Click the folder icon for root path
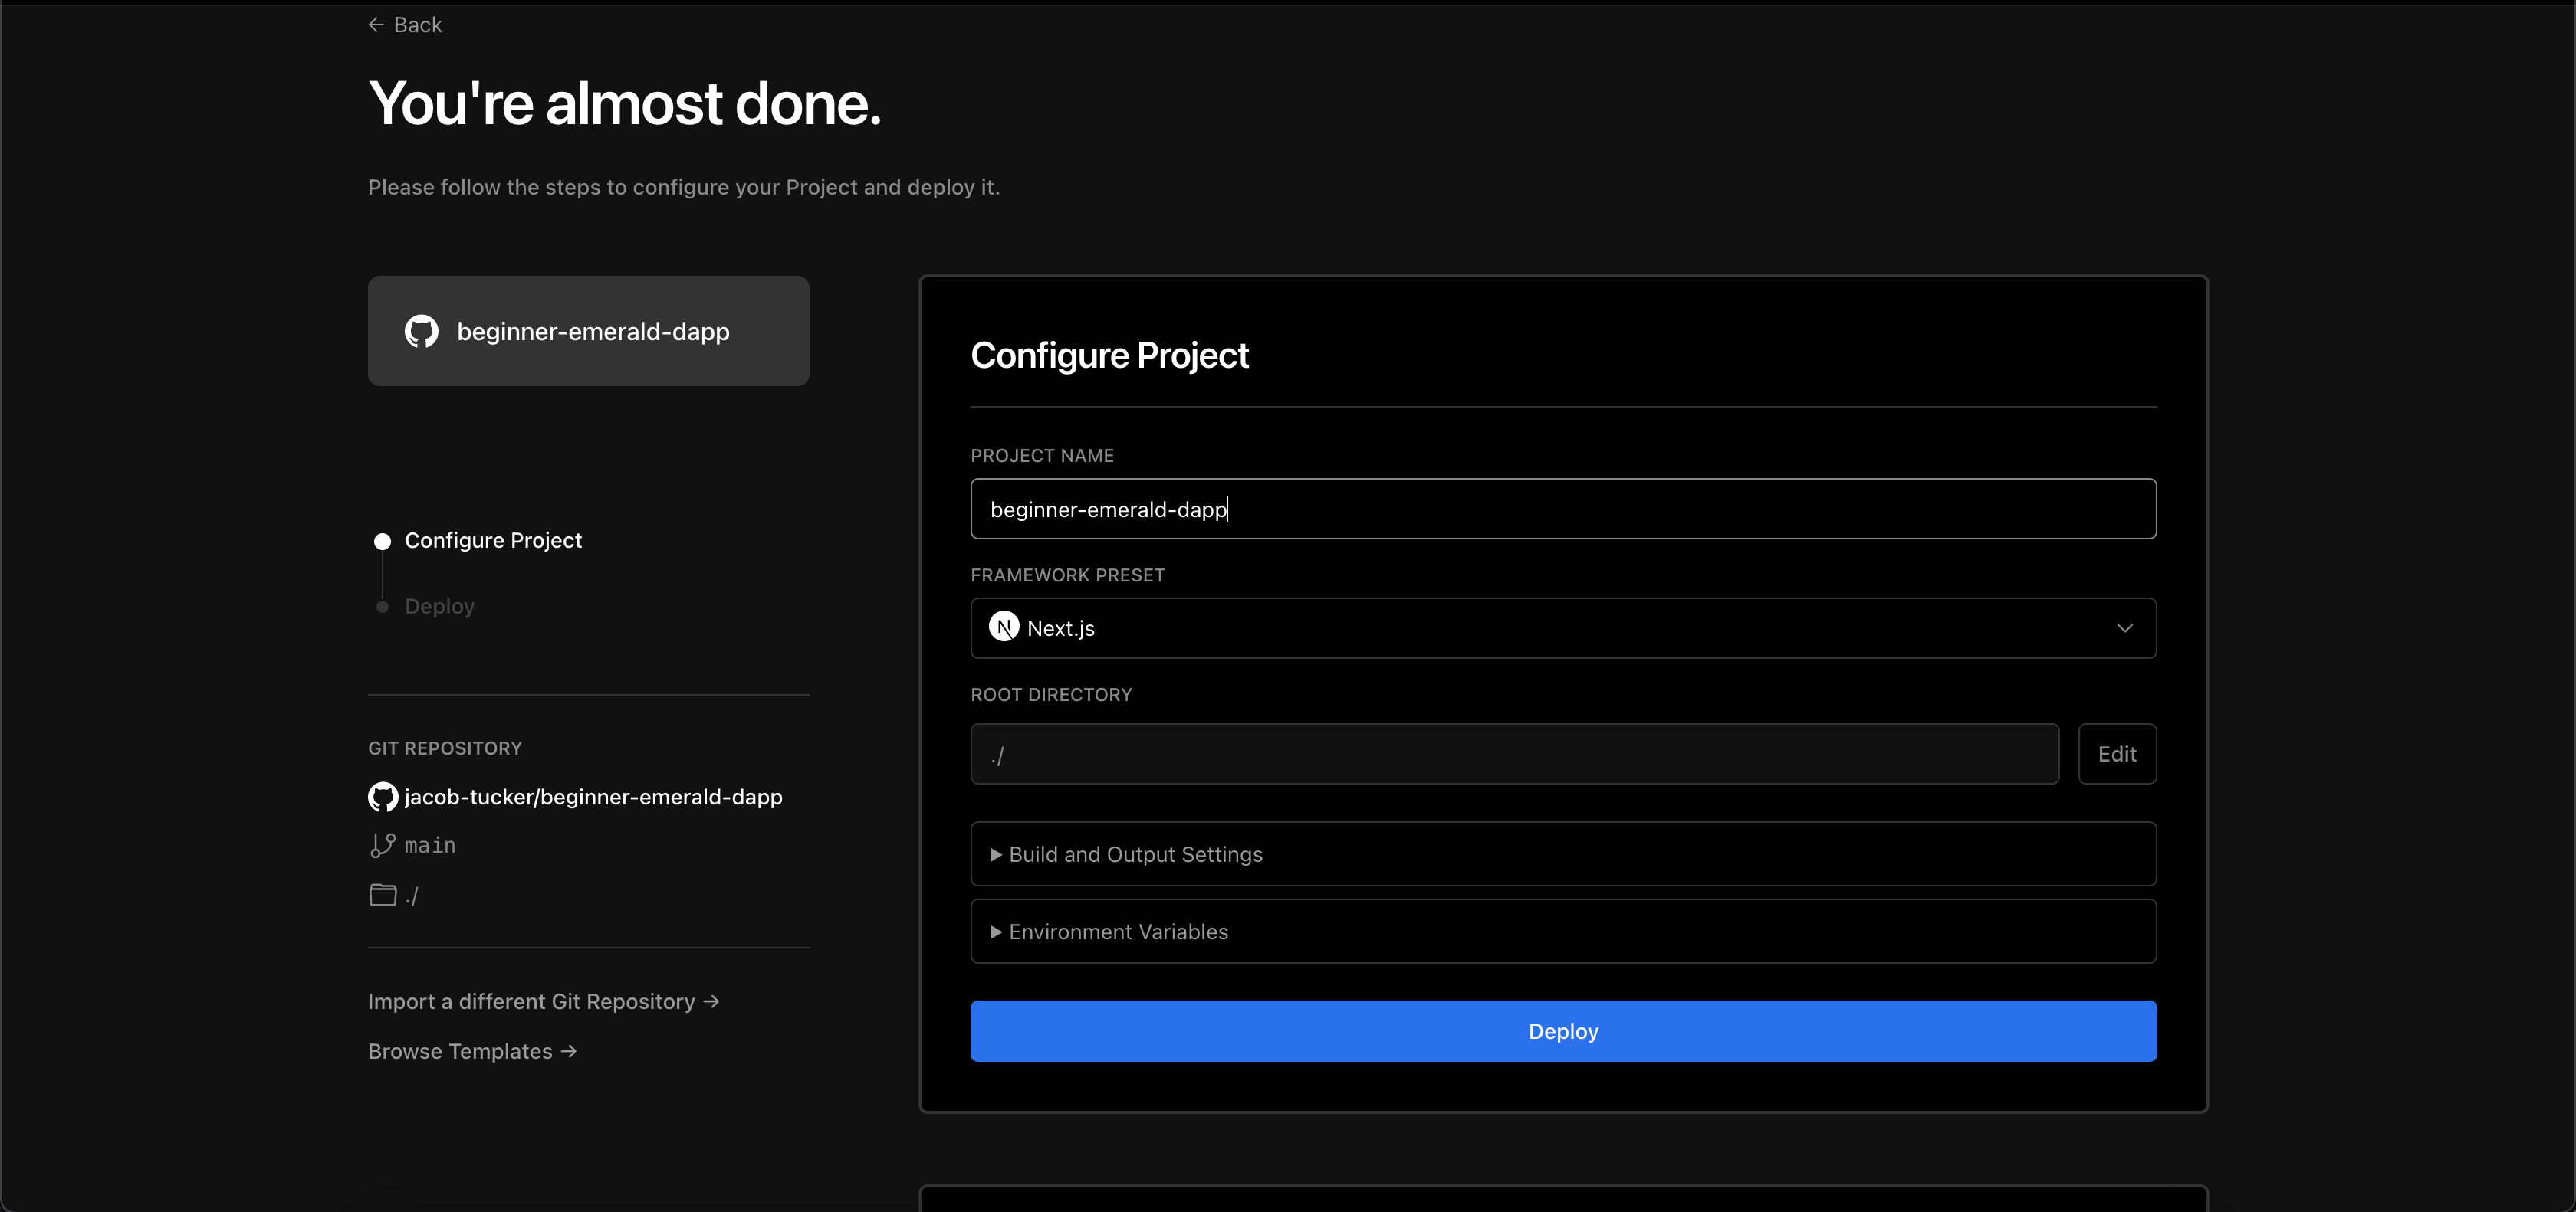 (x=383, y=896)
